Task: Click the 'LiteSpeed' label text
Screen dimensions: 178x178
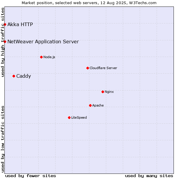Action: pos(79,117)
